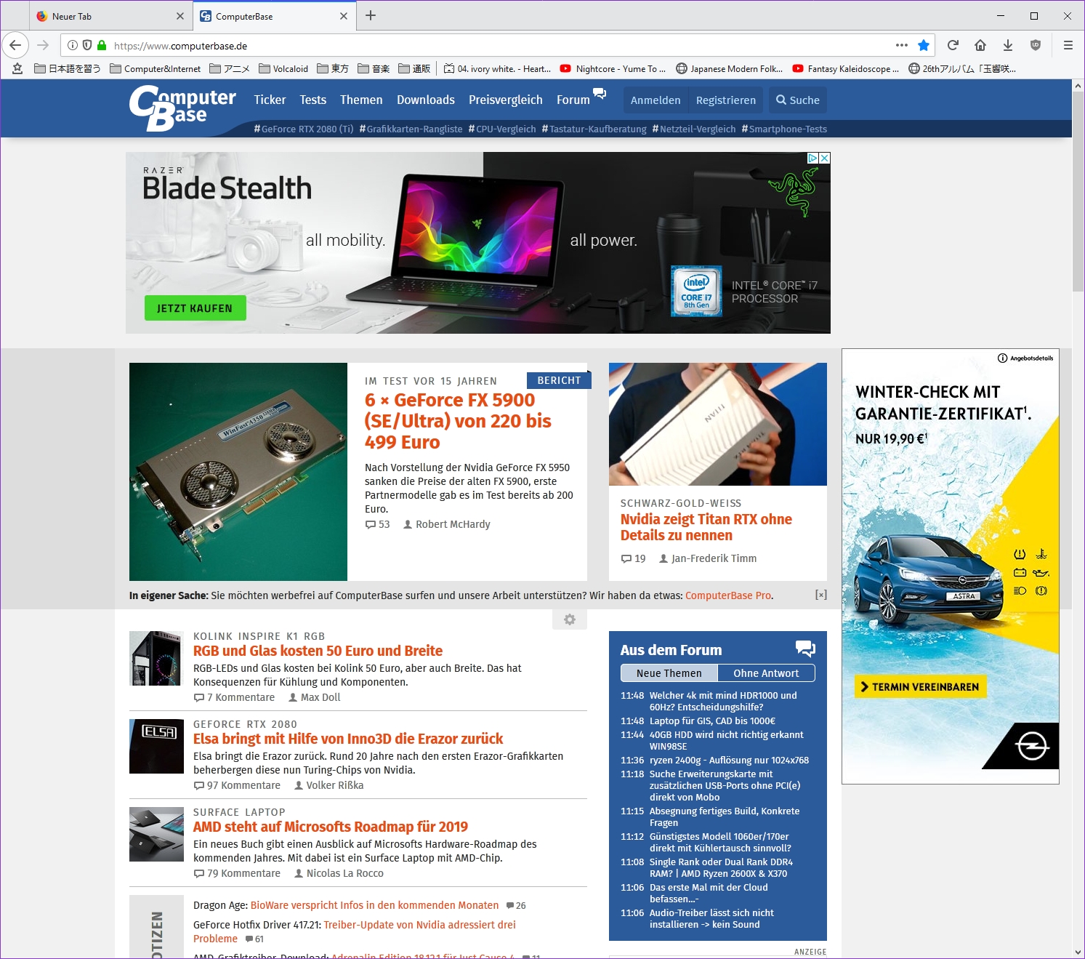The image size is (1085, 959).
Task: Open the #CPU-Vergleich hashtag link
Action: point(502,129)
